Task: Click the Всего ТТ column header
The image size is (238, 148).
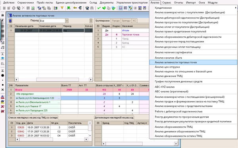Action: [x=69, y=85]
